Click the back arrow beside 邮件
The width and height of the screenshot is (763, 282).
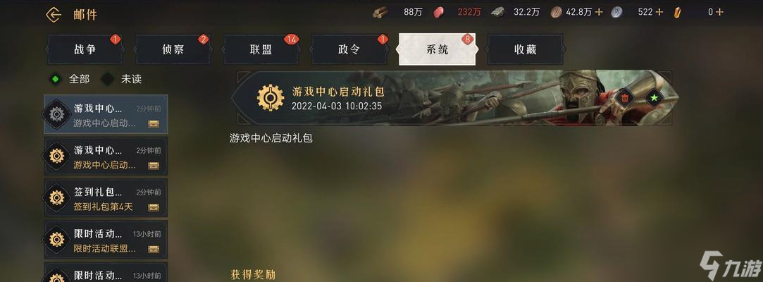point(53,15)
